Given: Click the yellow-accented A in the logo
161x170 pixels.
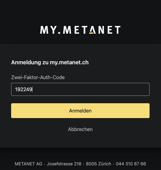Looking at the screenshot, I should coord(92,30).
